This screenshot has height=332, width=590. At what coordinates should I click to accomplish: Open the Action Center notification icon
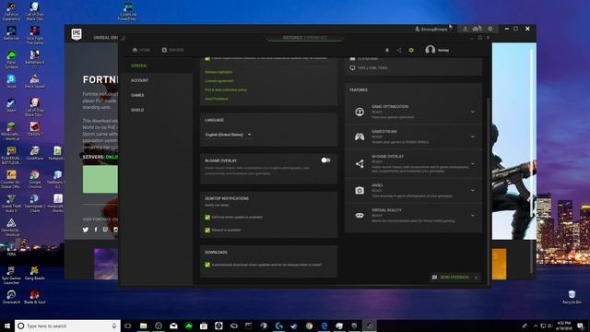[581, 326]
